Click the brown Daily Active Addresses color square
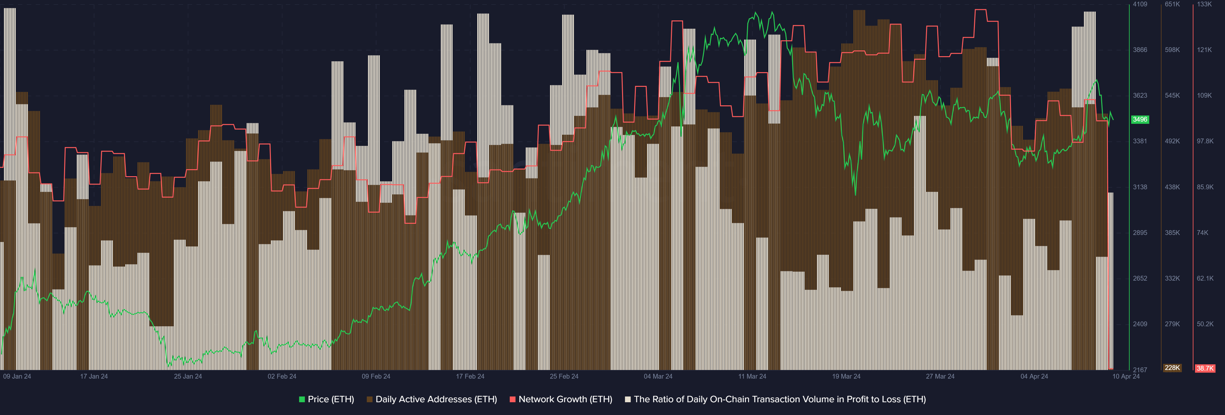The width and height of the screenshot is (1225, 415). (369, 399)
